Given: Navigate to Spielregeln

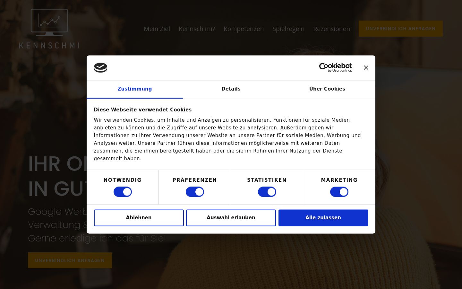Looking at the screenshot, I should [288, 29].
